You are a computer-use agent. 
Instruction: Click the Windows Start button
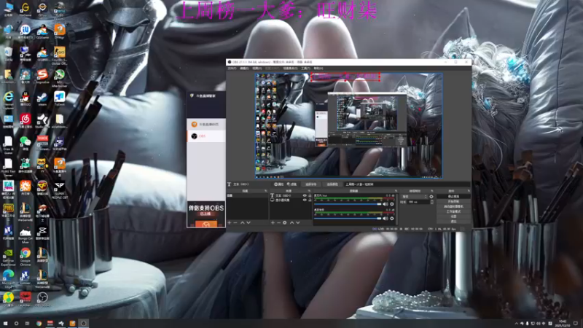tap(5, 324)
